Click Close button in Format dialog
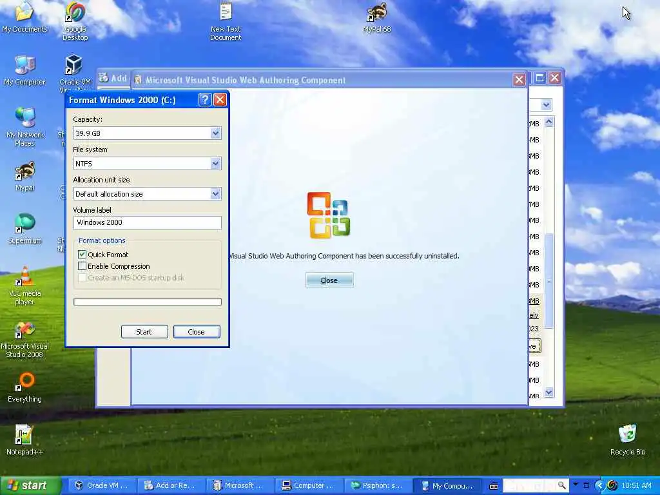660x495 pixels. [197, 332]
